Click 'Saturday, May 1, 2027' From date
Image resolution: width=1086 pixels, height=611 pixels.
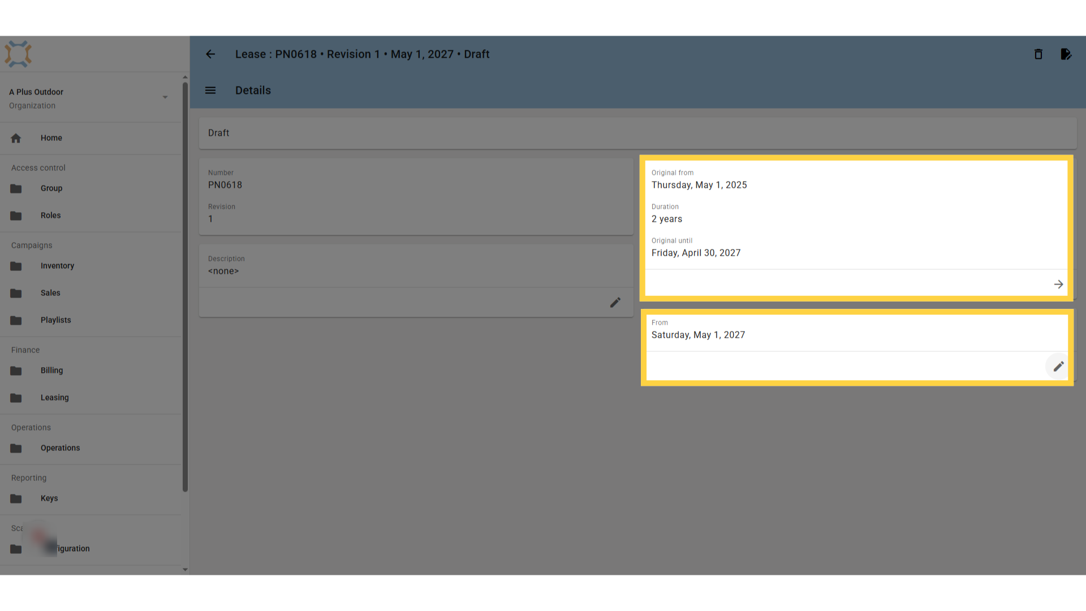[698, 335]
